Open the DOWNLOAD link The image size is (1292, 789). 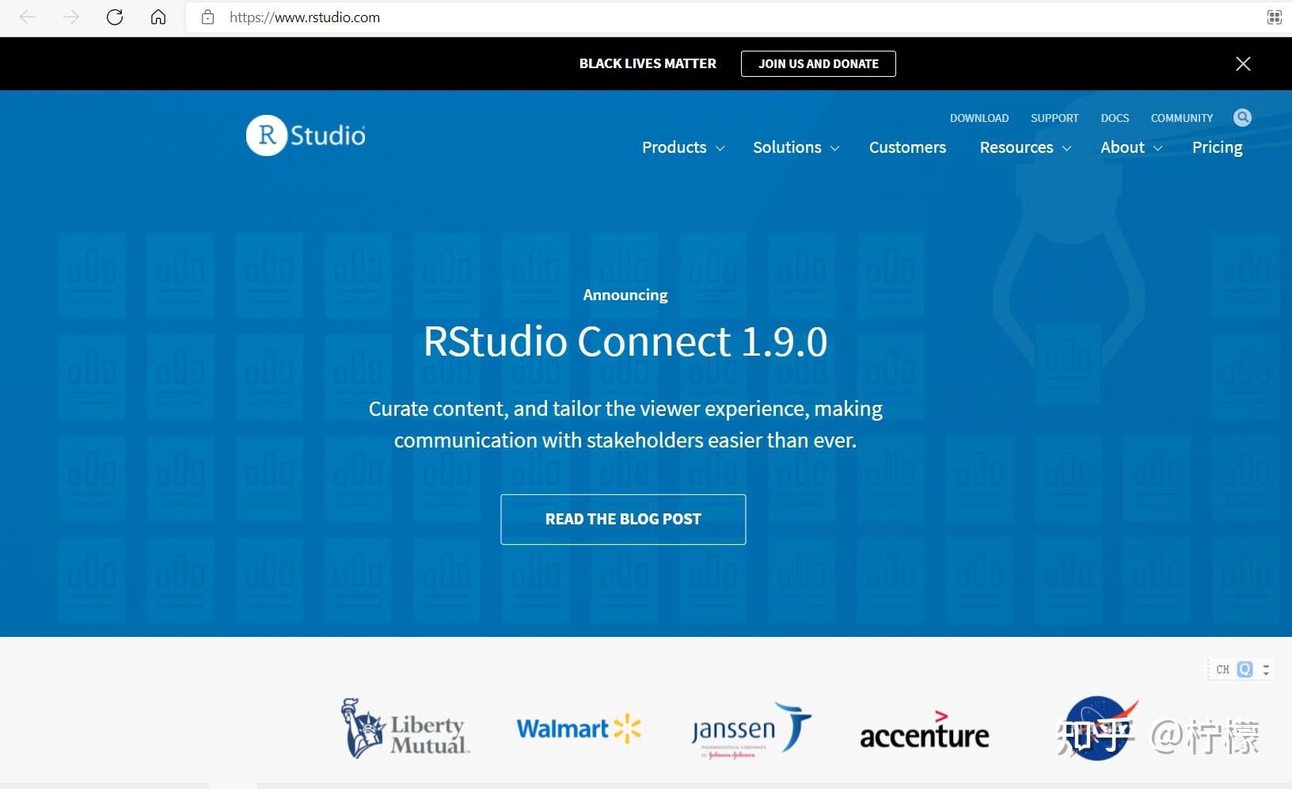click(x=978, y=117)
